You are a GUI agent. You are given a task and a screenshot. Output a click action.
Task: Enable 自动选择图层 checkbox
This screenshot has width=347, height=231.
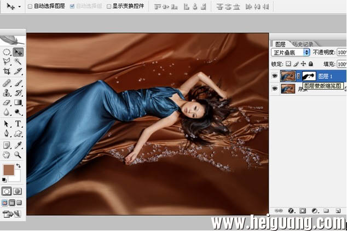click(30, 7)
